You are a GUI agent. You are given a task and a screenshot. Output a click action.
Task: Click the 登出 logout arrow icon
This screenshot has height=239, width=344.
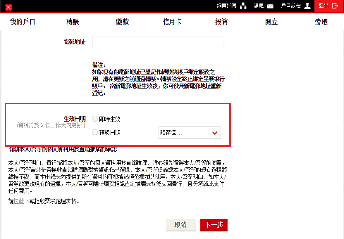pyautogui.click(x=335, y=6)
